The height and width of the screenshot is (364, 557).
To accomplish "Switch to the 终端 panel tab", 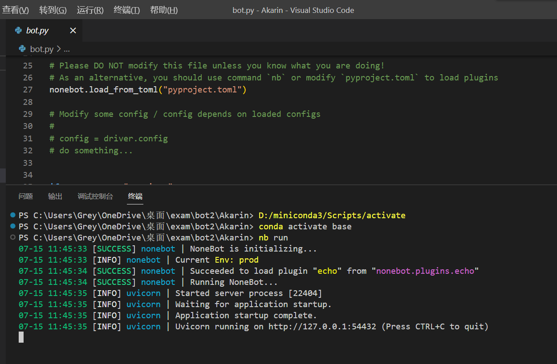I will click(135, 196).
